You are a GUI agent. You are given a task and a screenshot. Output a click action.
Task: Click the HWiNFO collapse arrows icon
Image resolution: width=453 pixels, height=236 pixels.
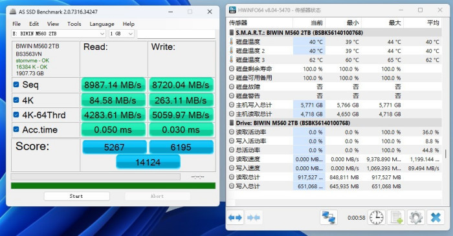(254, 217)
